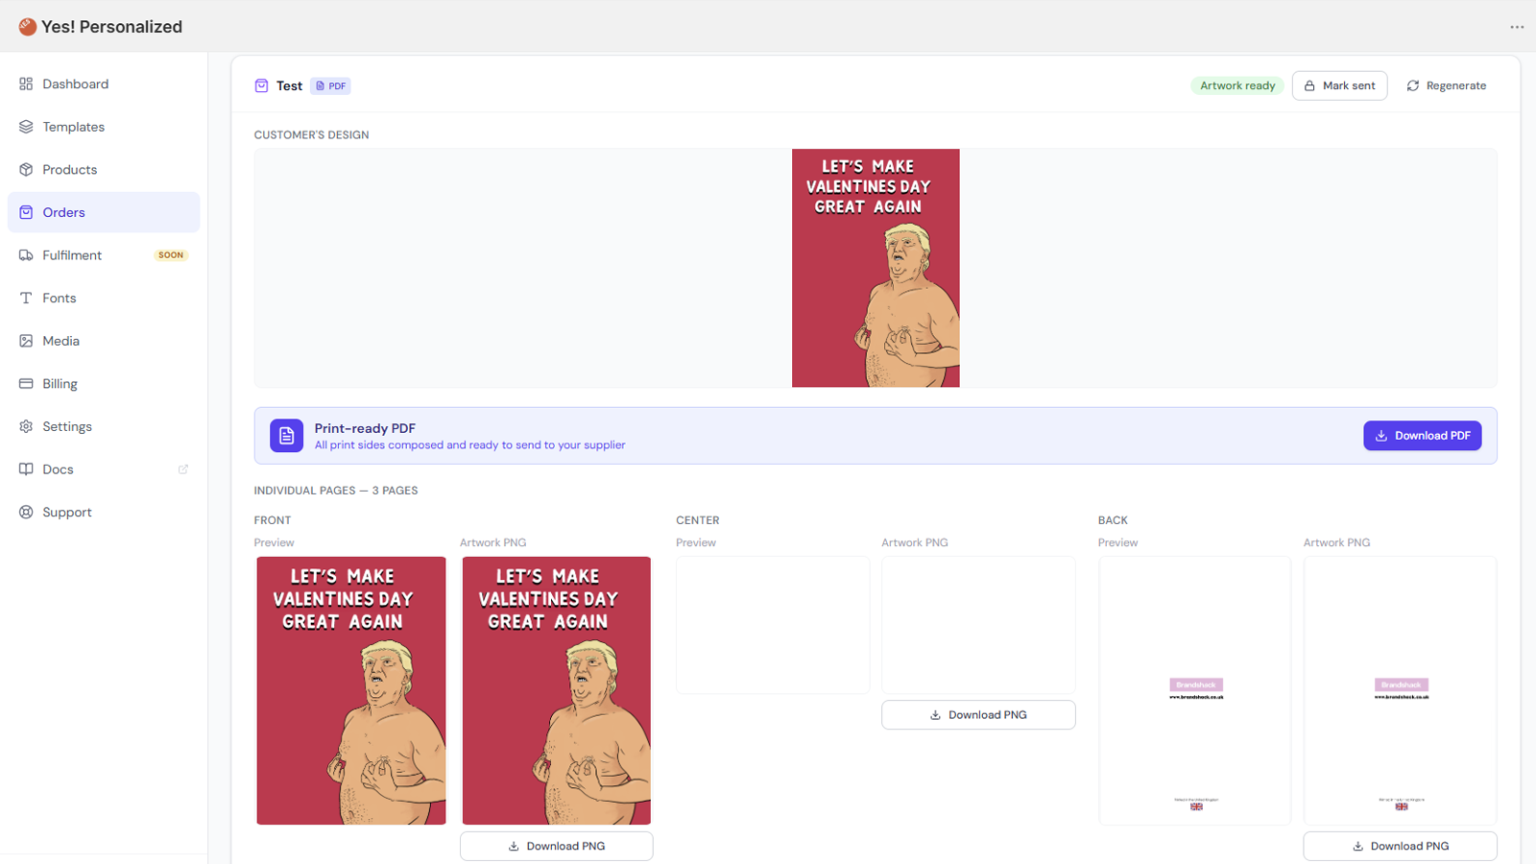This screenshot has width=1536, height=864.
Task: Click the Artwork ready status badge
Action: pos(1237,85)
